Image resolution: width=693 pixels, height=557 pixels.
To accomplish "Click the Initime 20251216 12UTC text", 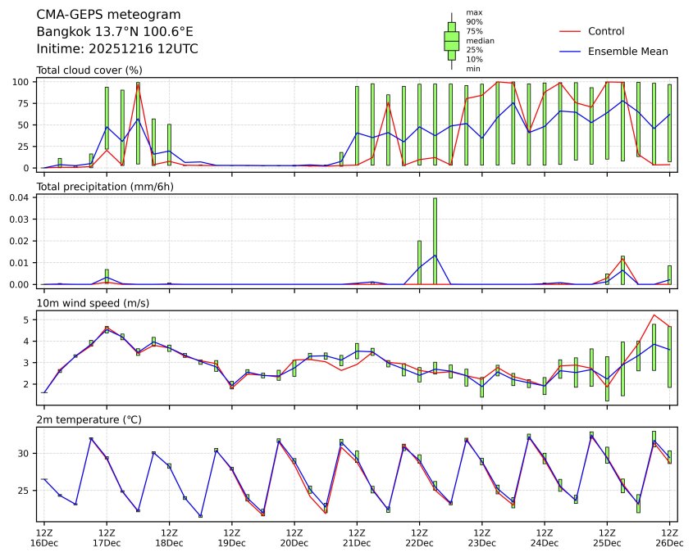I will point(117,48).
